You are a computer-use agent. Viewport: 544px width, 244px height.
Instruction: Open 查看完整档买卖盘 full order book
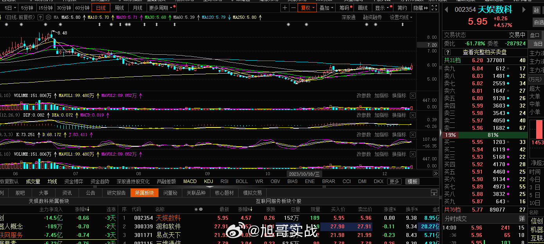coord(485,52)
